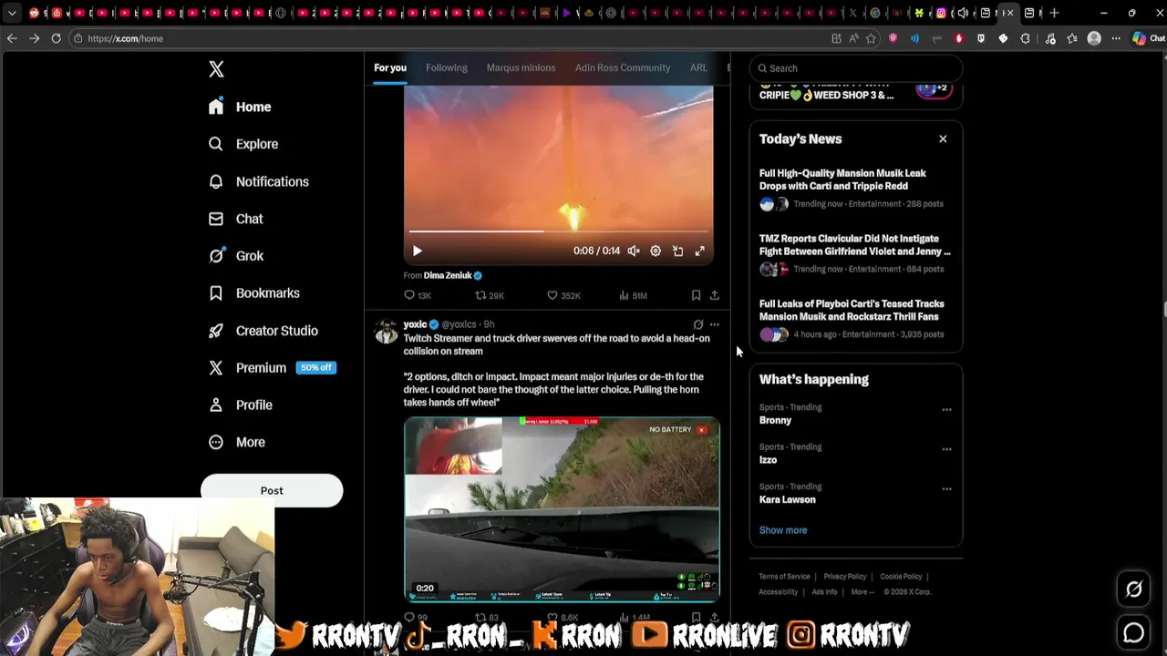Click Show more under What's happening
Image resolution: width=1167 pixels, height=656 pixels.
[783, 530]
